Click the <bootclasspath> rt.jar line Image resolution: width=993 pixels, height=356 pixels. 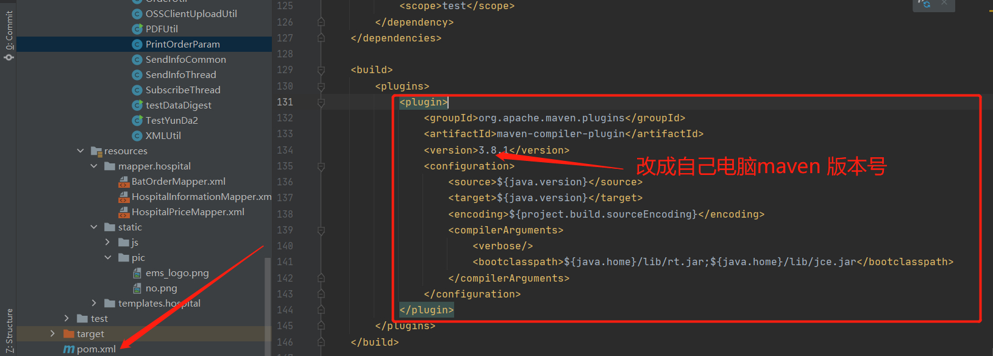[713, 262]
